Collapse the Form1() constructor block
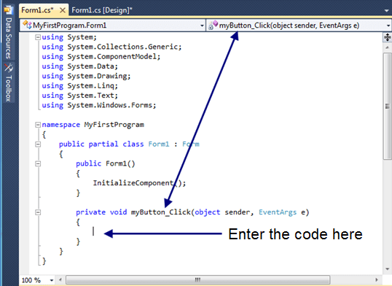392x286 pixels. 38,163
